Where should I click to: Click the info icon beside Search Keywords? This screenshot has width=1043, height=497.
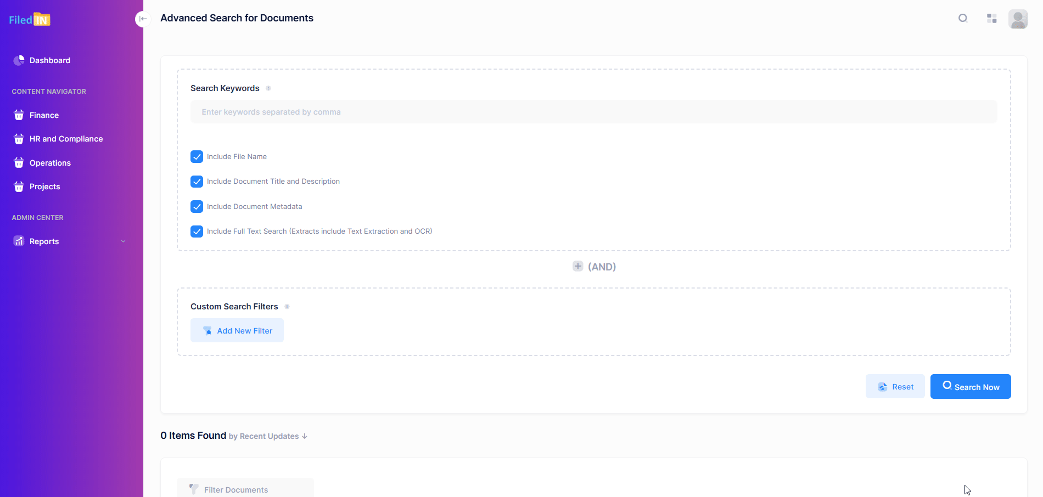tap(268, 88)
